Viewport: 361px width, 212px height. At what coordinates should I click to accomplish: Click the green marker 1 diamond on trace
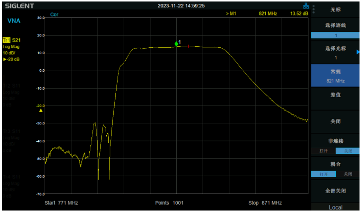176,44
